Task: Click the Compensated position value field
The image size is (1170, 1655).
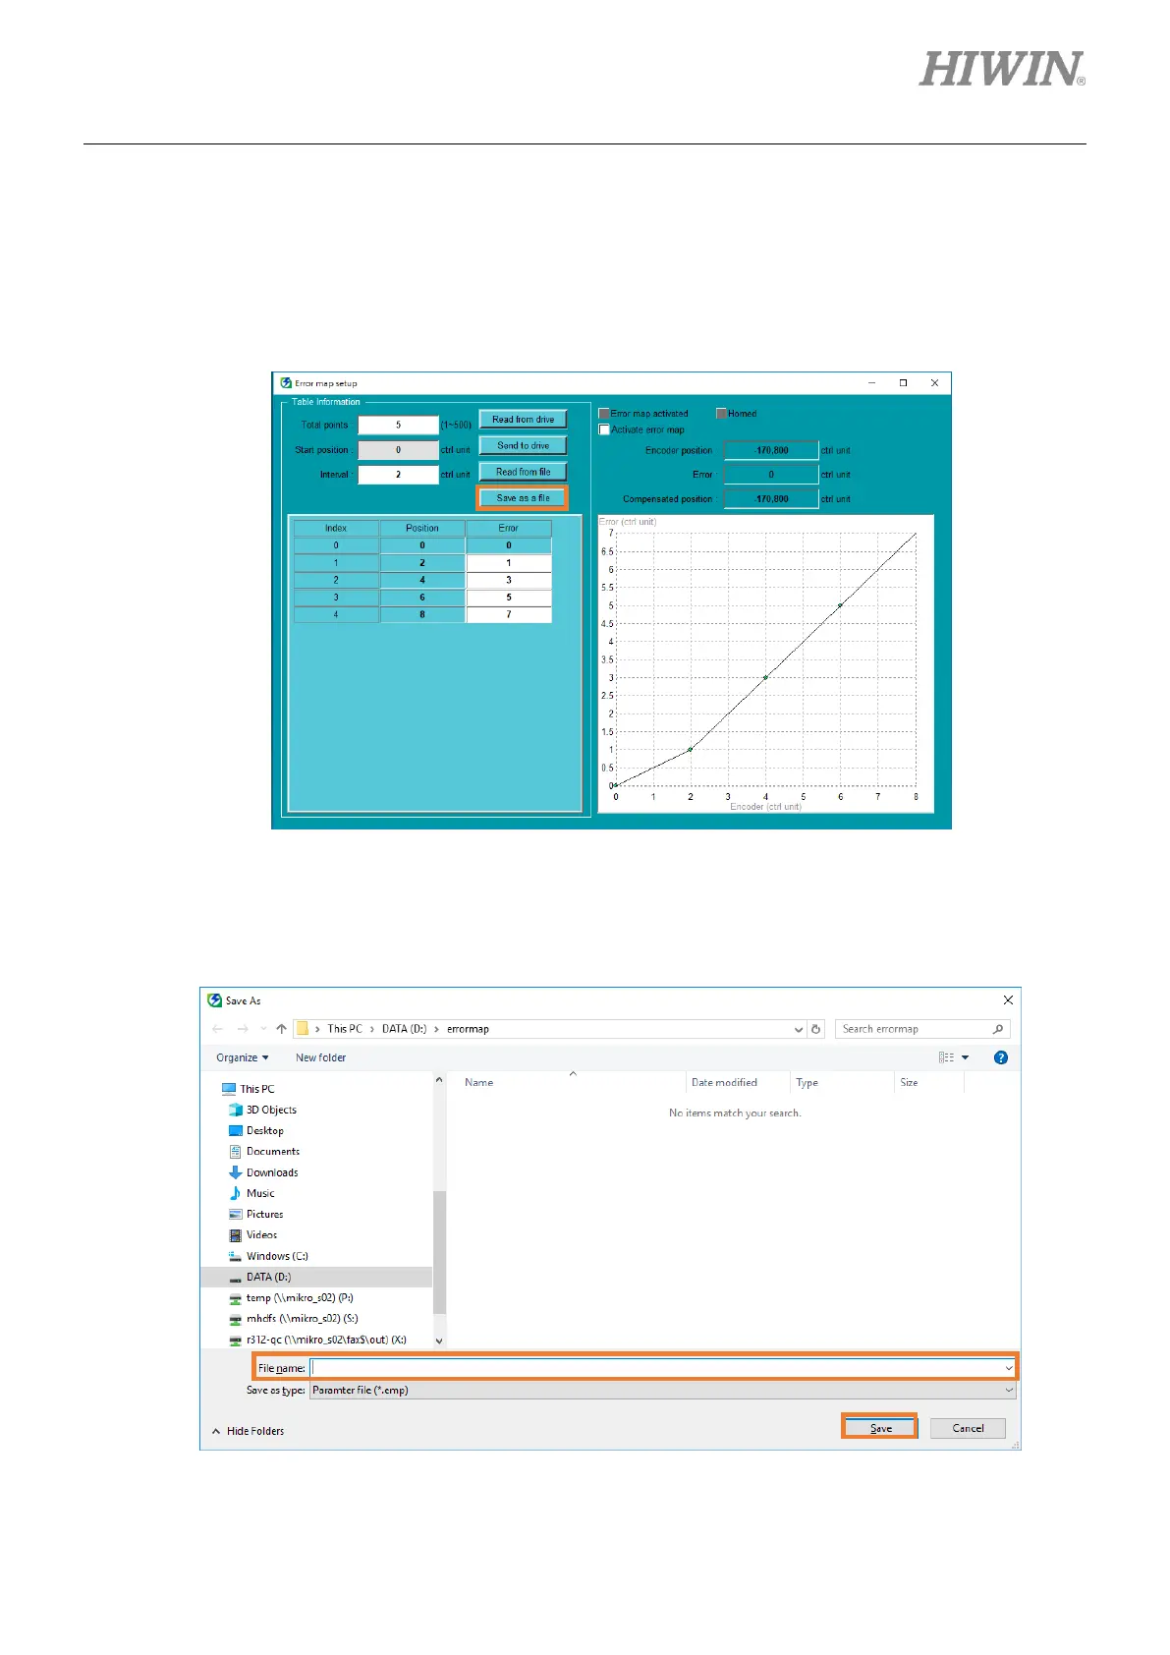Action: pyautogui.click(x=771, y=499)
